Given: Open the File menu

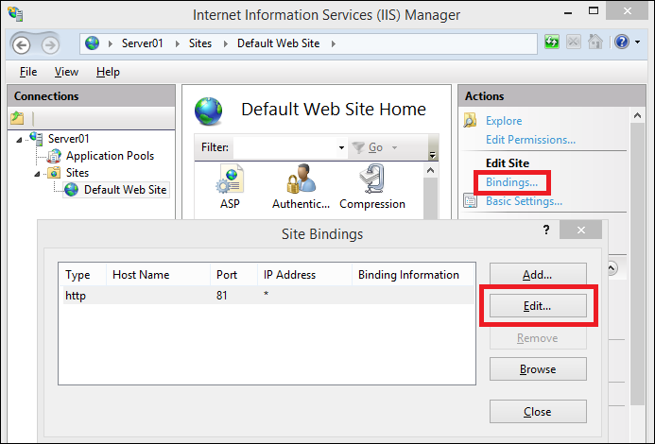Looking at the screenshot, I should (x=28, y=72).
